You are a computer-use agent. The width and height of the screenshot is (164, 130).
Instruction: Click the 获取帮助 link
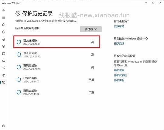[x=119, y=26]
